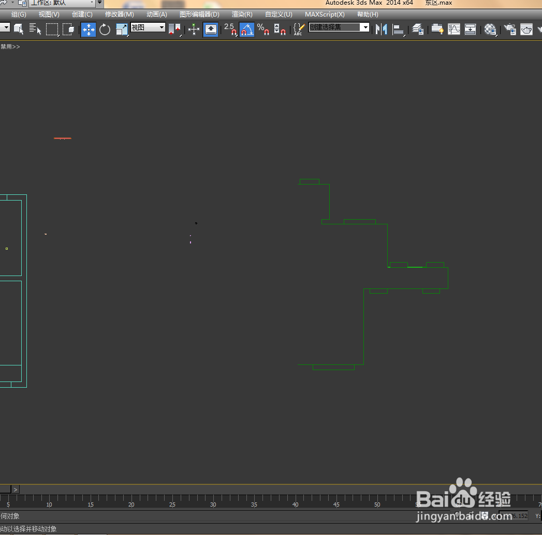The image size is (542, 535).
Task: Open Render Setup teapot icon
Action: click(x=510, y=29)
